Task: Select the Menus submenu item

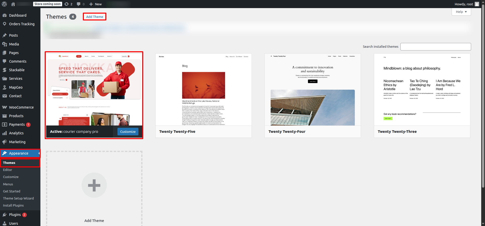Action: click(8, 184)
